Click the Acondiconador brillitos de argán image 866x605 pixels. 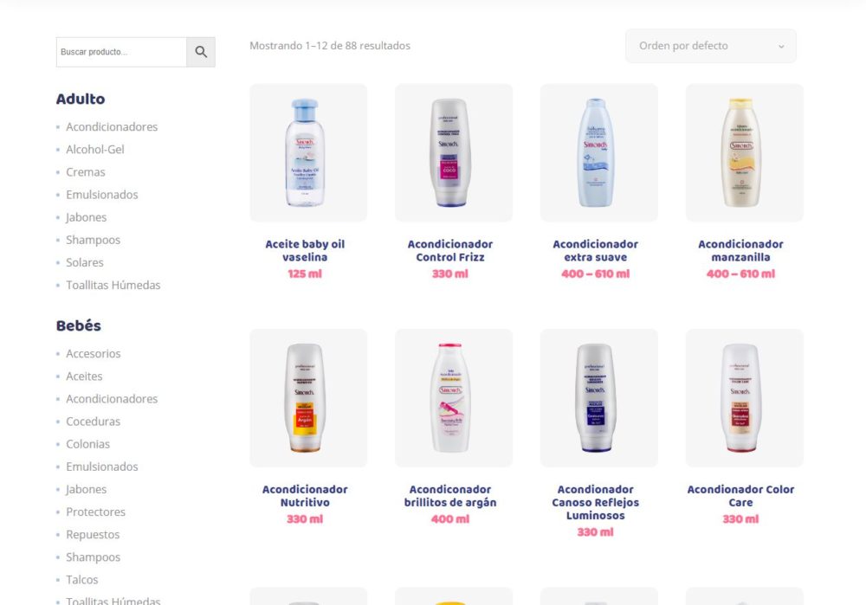(x=453, y=398)
